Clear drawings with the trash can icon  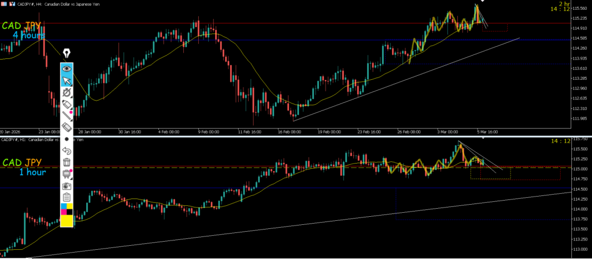67,162
